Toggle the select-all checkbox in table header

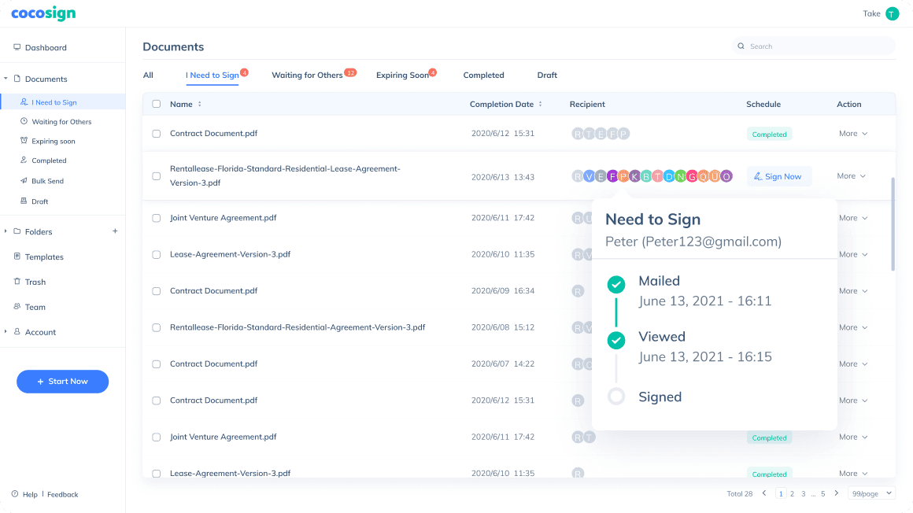156,104
